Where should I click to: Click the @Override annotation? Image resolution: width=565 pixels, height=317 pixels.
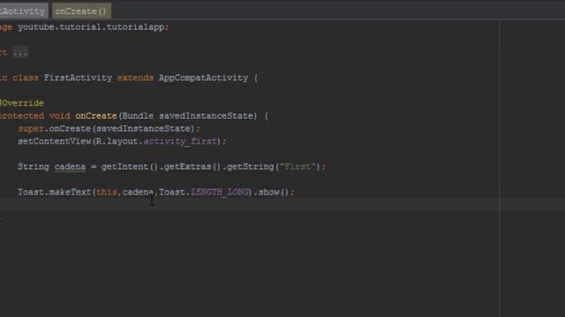point(21,103)
